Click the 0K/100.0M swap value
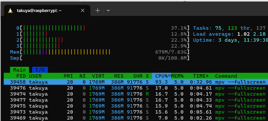This screenshot has height=121, width=268. click(172, 58)
